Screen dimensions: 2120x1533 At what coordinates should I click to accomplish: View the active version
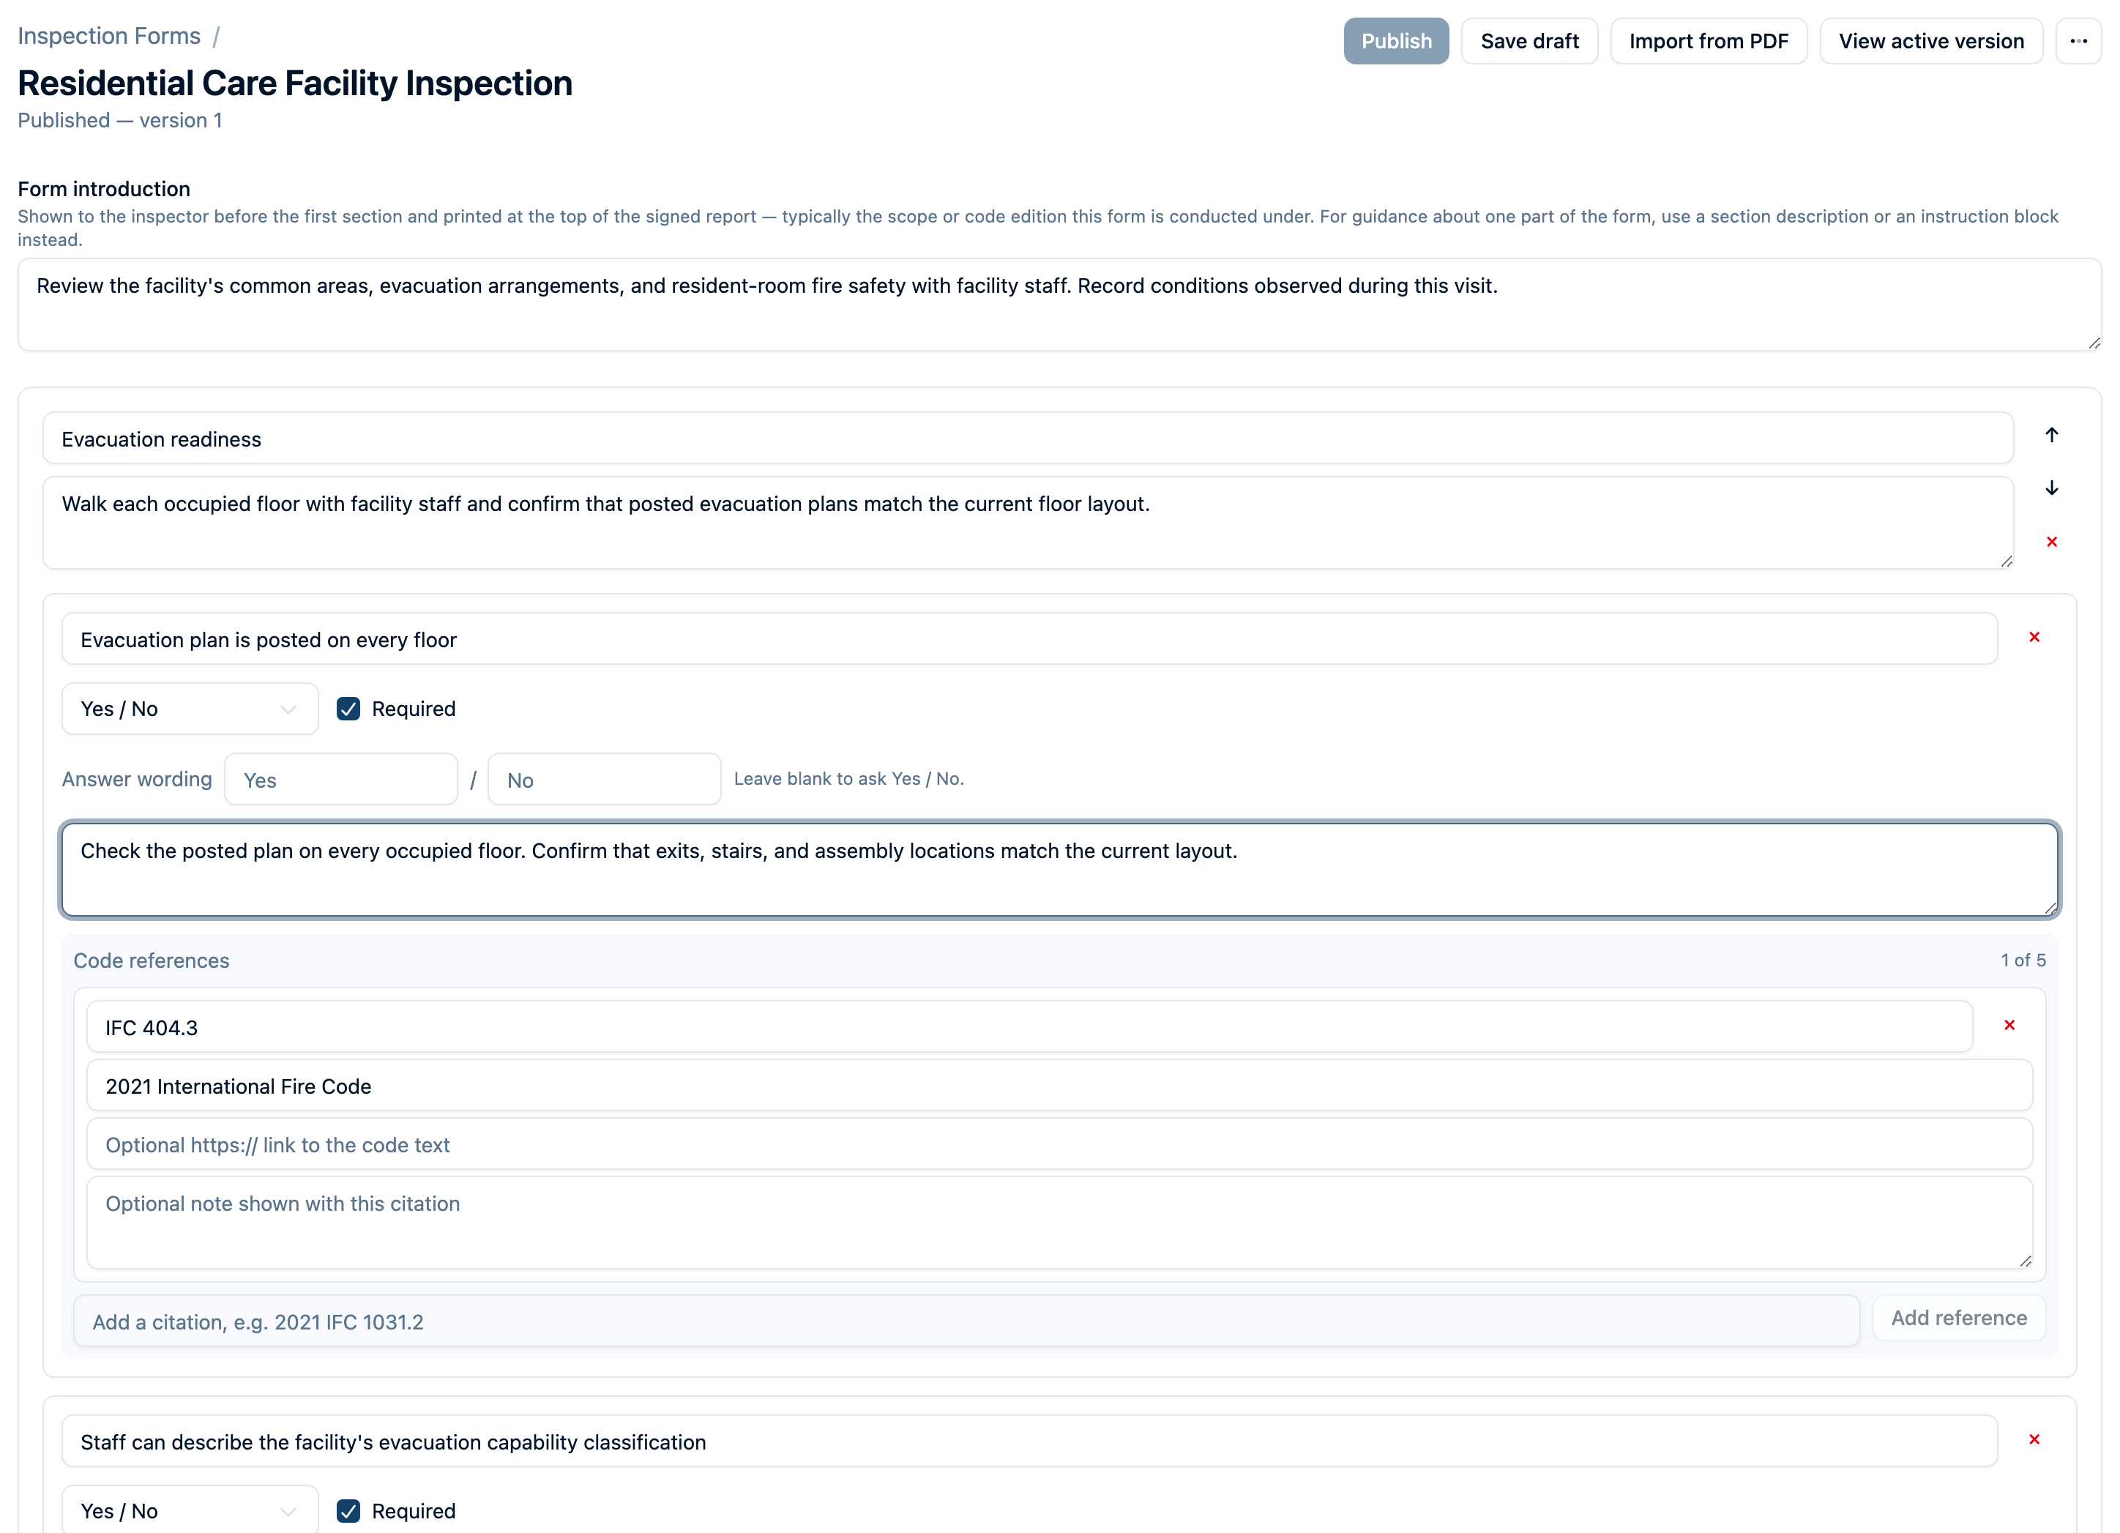coord(1930,41)
